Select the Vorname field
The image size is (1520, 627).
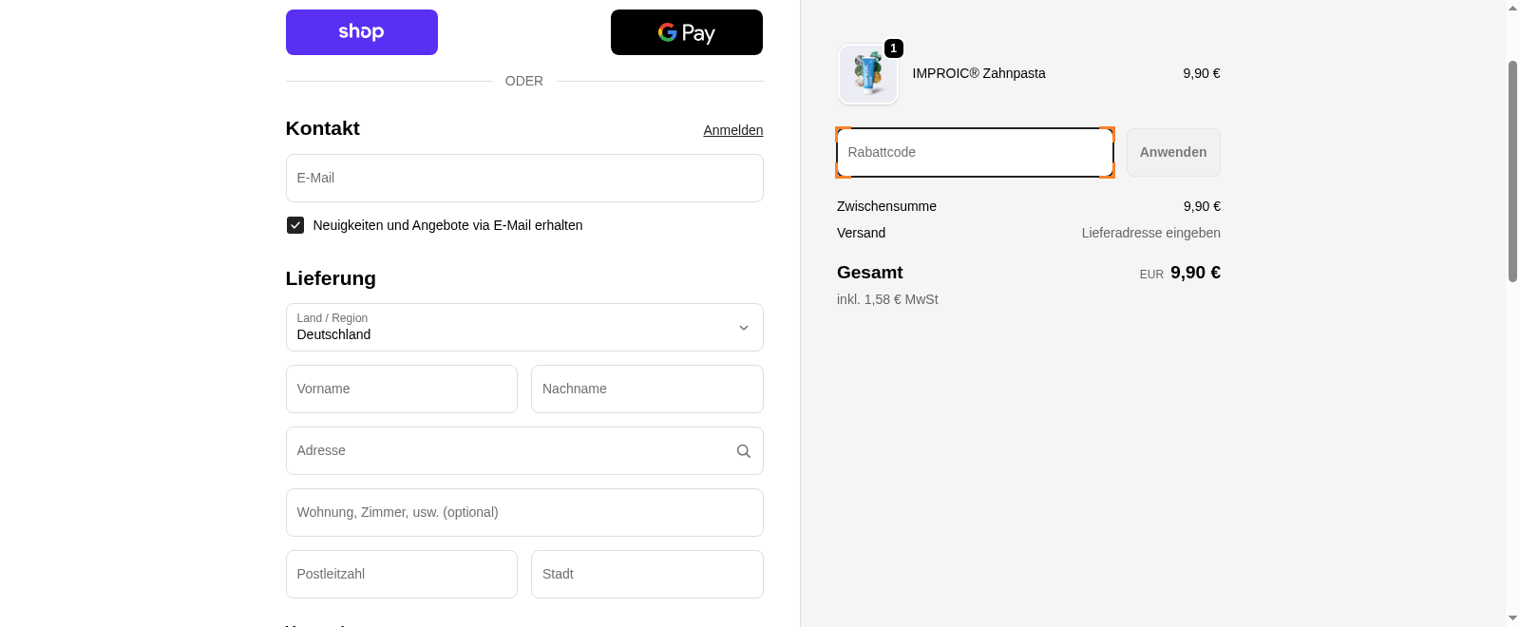[401, 389]
